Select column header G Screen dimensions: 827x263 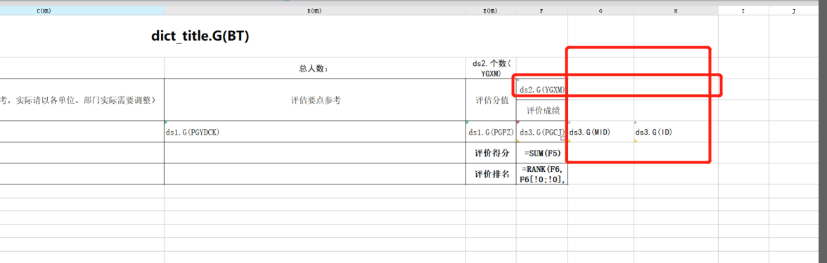pos(601,11)
